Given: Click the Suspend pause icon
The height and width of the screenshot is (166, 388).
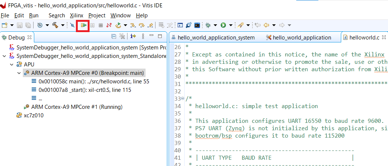Looking at the screenshot, I should click(92, 25).
